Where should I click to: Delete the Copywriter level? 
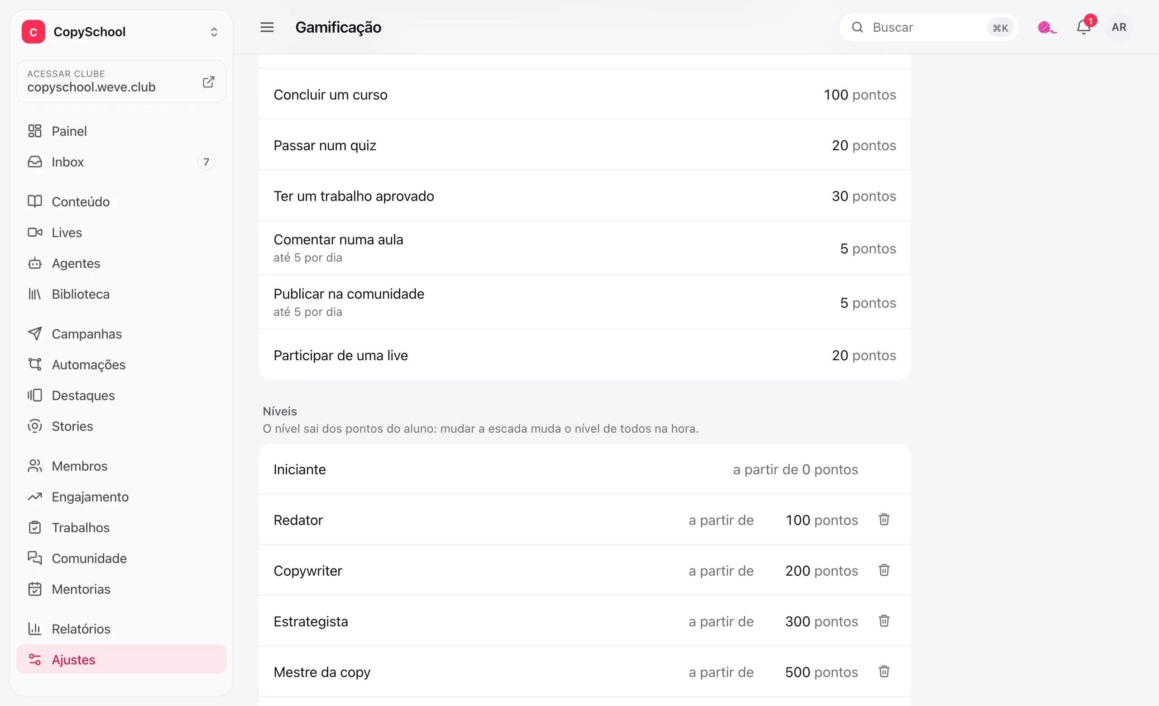point(884,570)
